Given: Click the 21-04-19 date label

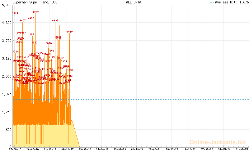Looking at the screenshot, I should point(102,149).
